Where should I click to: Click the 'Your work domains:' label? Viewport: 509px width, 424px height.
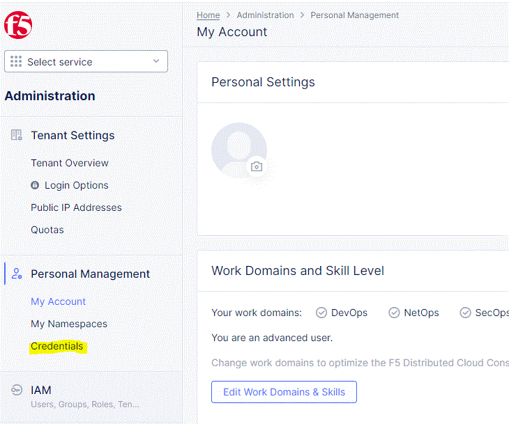click(257, 313)
